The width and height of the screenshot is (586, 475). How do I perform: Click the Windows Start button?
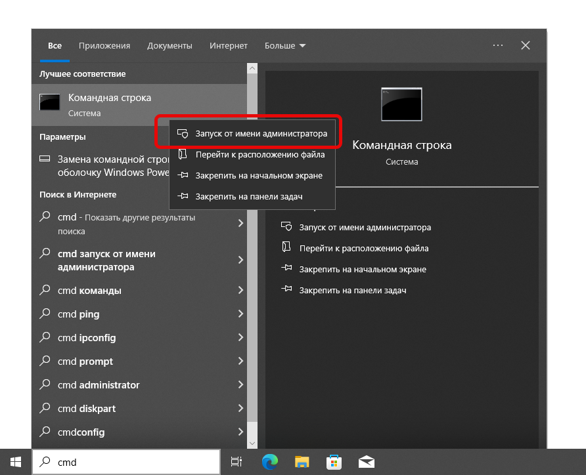coord(16,462)
